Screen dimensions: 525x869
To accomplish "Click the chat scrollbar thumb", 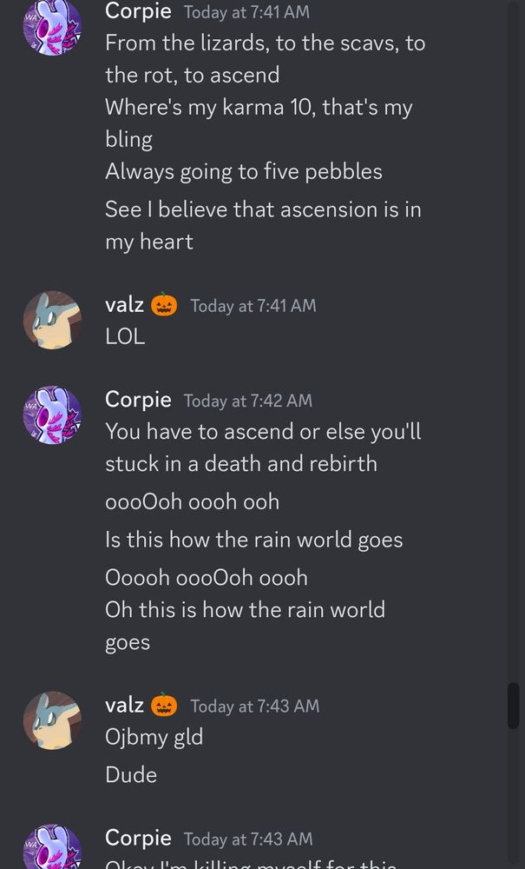I will (513, 706).
